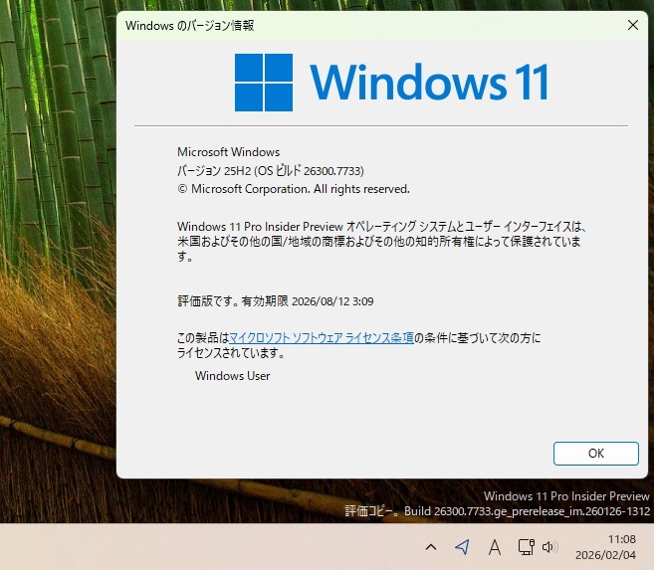Click the expiry text '有効期限 2026/08/12 3:09'

(x=308, y=301)
